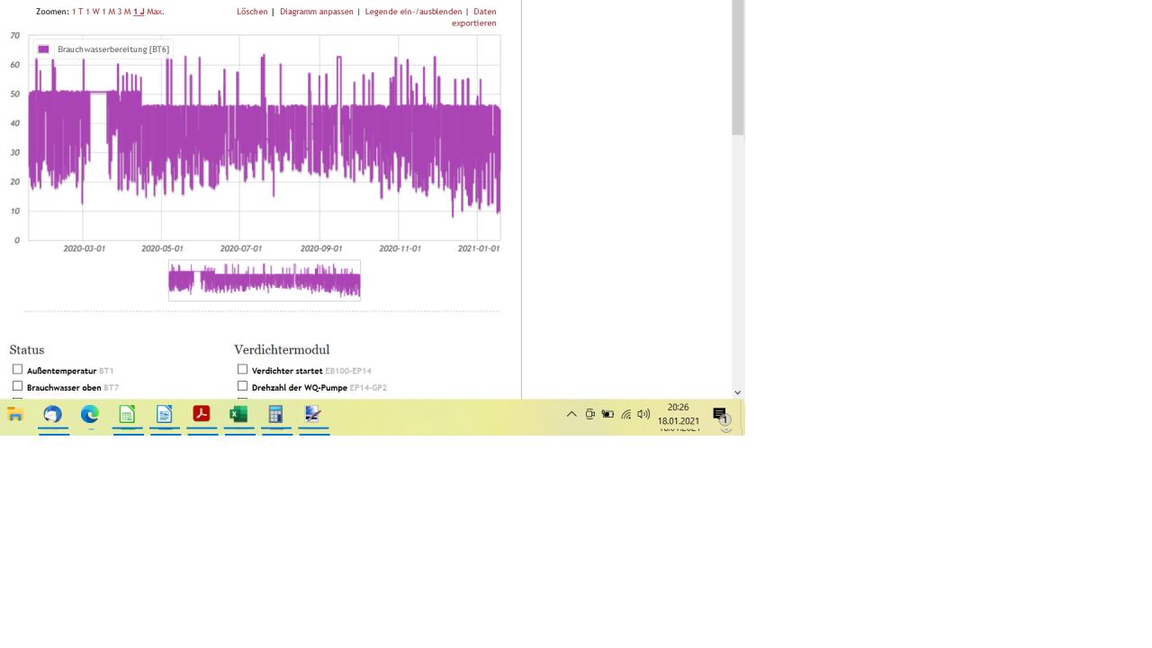Tick the Verdichter startet checkbox

pos(242,370)
